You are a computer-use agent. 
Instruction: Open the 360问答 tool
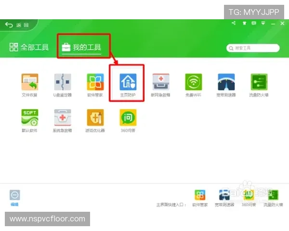[x=128, y=118]
